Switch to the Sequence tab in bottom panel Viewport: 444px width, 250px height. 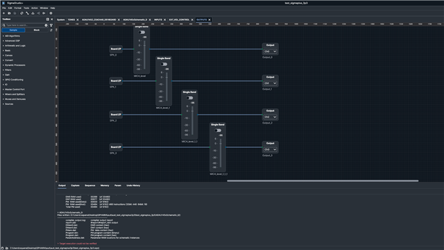point(90,185)
